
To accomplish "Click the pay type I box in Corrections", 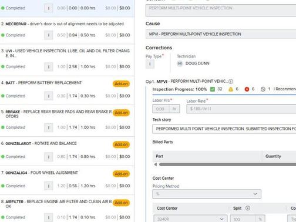I will point(150,64).
